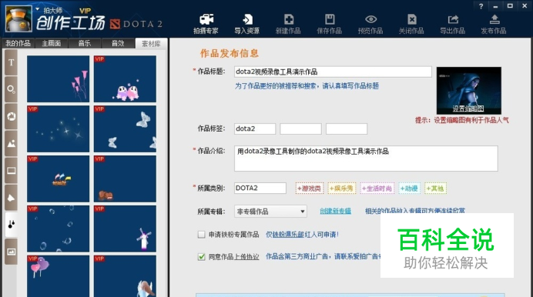Click the 所属类别 field showing DOTA2
533x297 pixels.
[x=260, y=188]
